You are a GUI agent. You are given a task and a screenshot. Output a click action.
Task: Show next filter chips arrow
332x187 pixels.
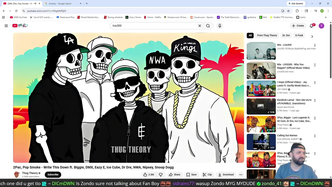(312, 37)
